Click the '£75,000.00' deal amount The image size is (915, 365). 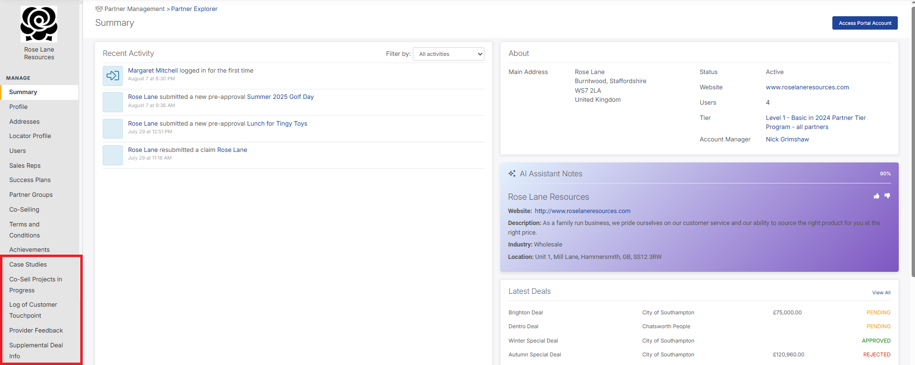click(x=787, y=312)
